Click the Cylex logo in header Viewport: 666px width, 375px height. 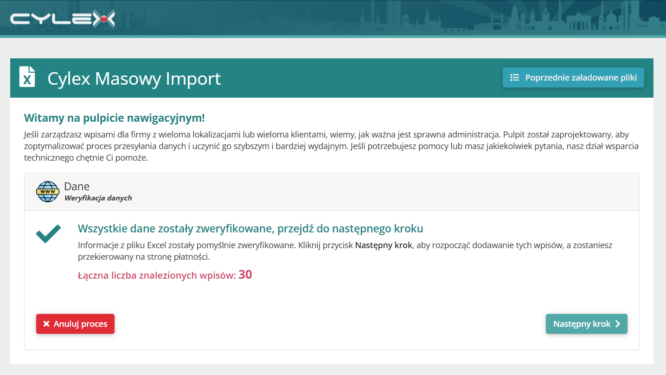click(x=62, y=19)
